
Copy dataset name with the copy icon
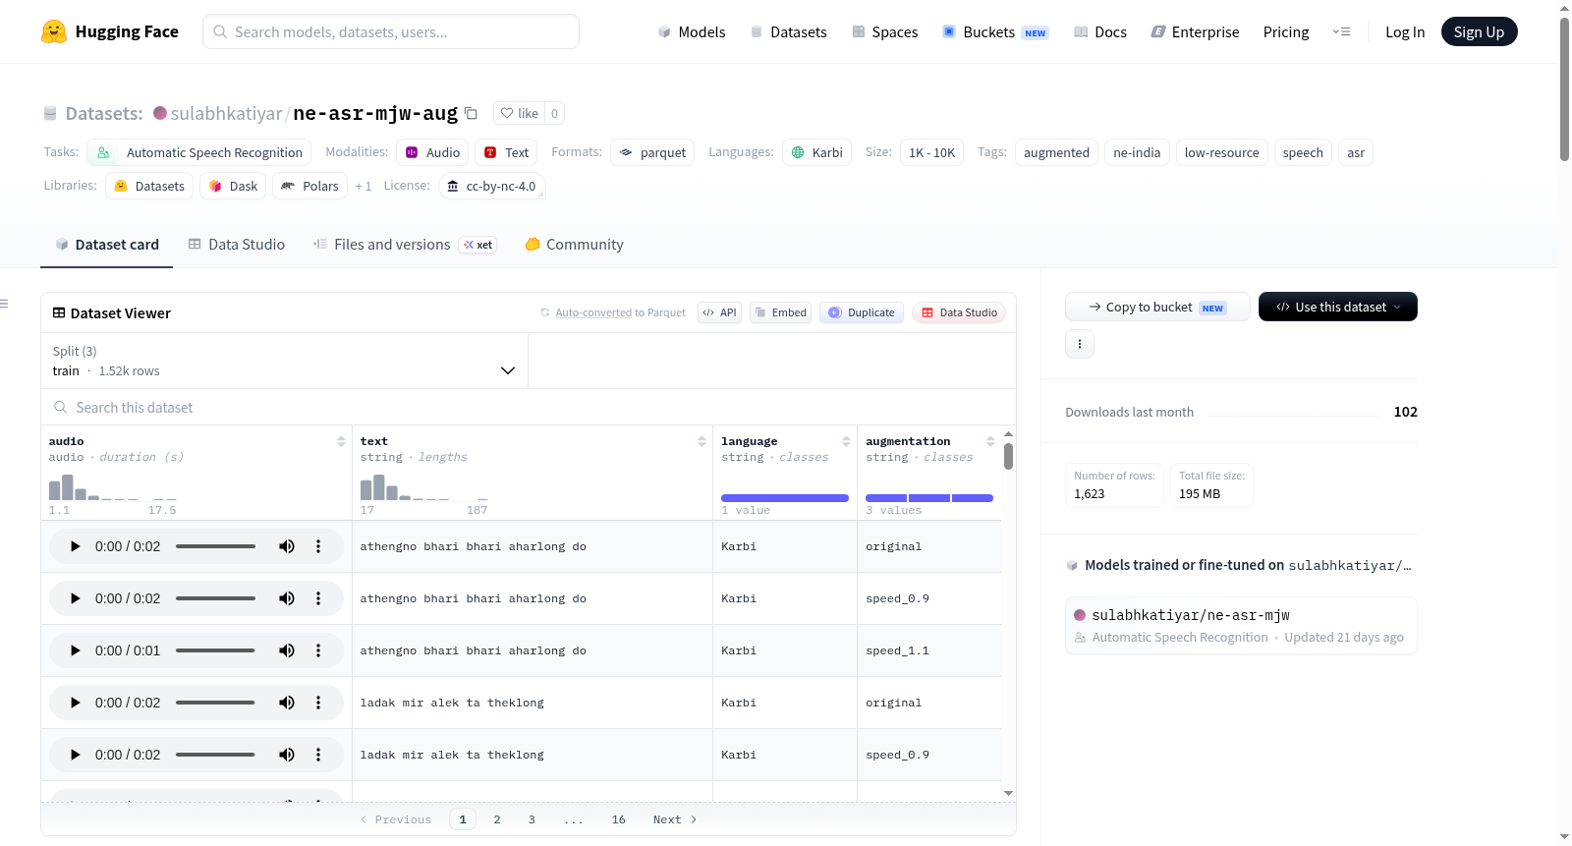pos(472,113)
